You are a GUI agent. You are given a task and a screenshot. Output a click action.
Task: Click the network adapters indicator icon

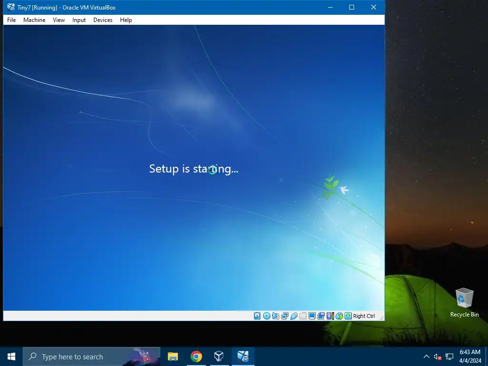pyautogui.click(x=285, y=316)
